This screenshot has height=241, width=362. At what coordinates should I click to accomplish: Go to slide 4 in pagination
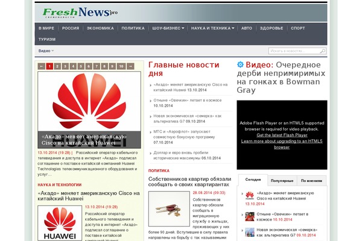tap(73, 66)
